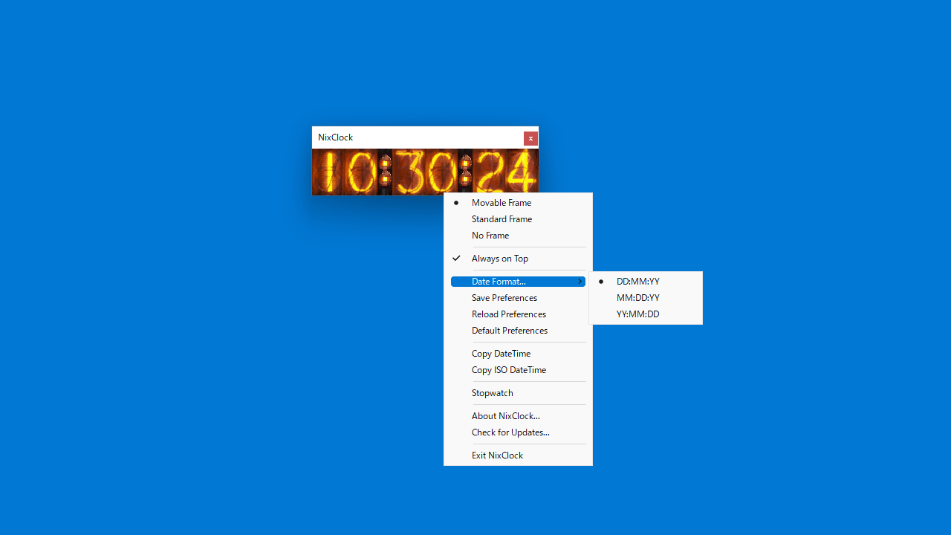Select MM:DD:YY date format
Image resolution: width=951 pixels, height=535 pixels.
(646, 298)
